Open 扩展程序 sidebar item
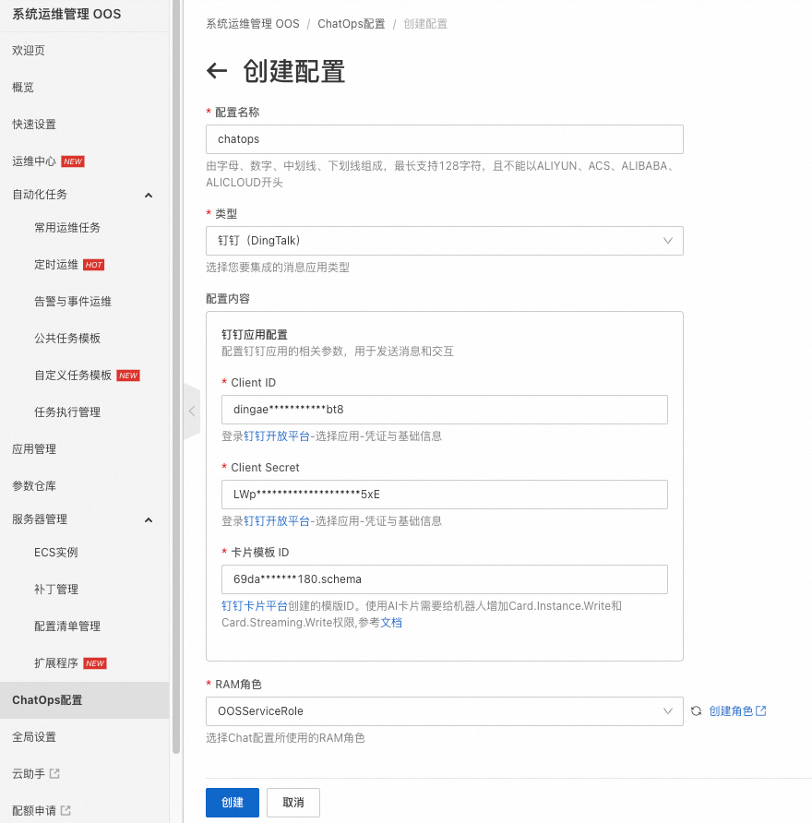 56,662
